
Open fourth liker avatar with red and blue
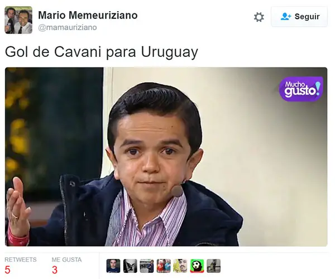pyautogui.click(x=164, y=266)
